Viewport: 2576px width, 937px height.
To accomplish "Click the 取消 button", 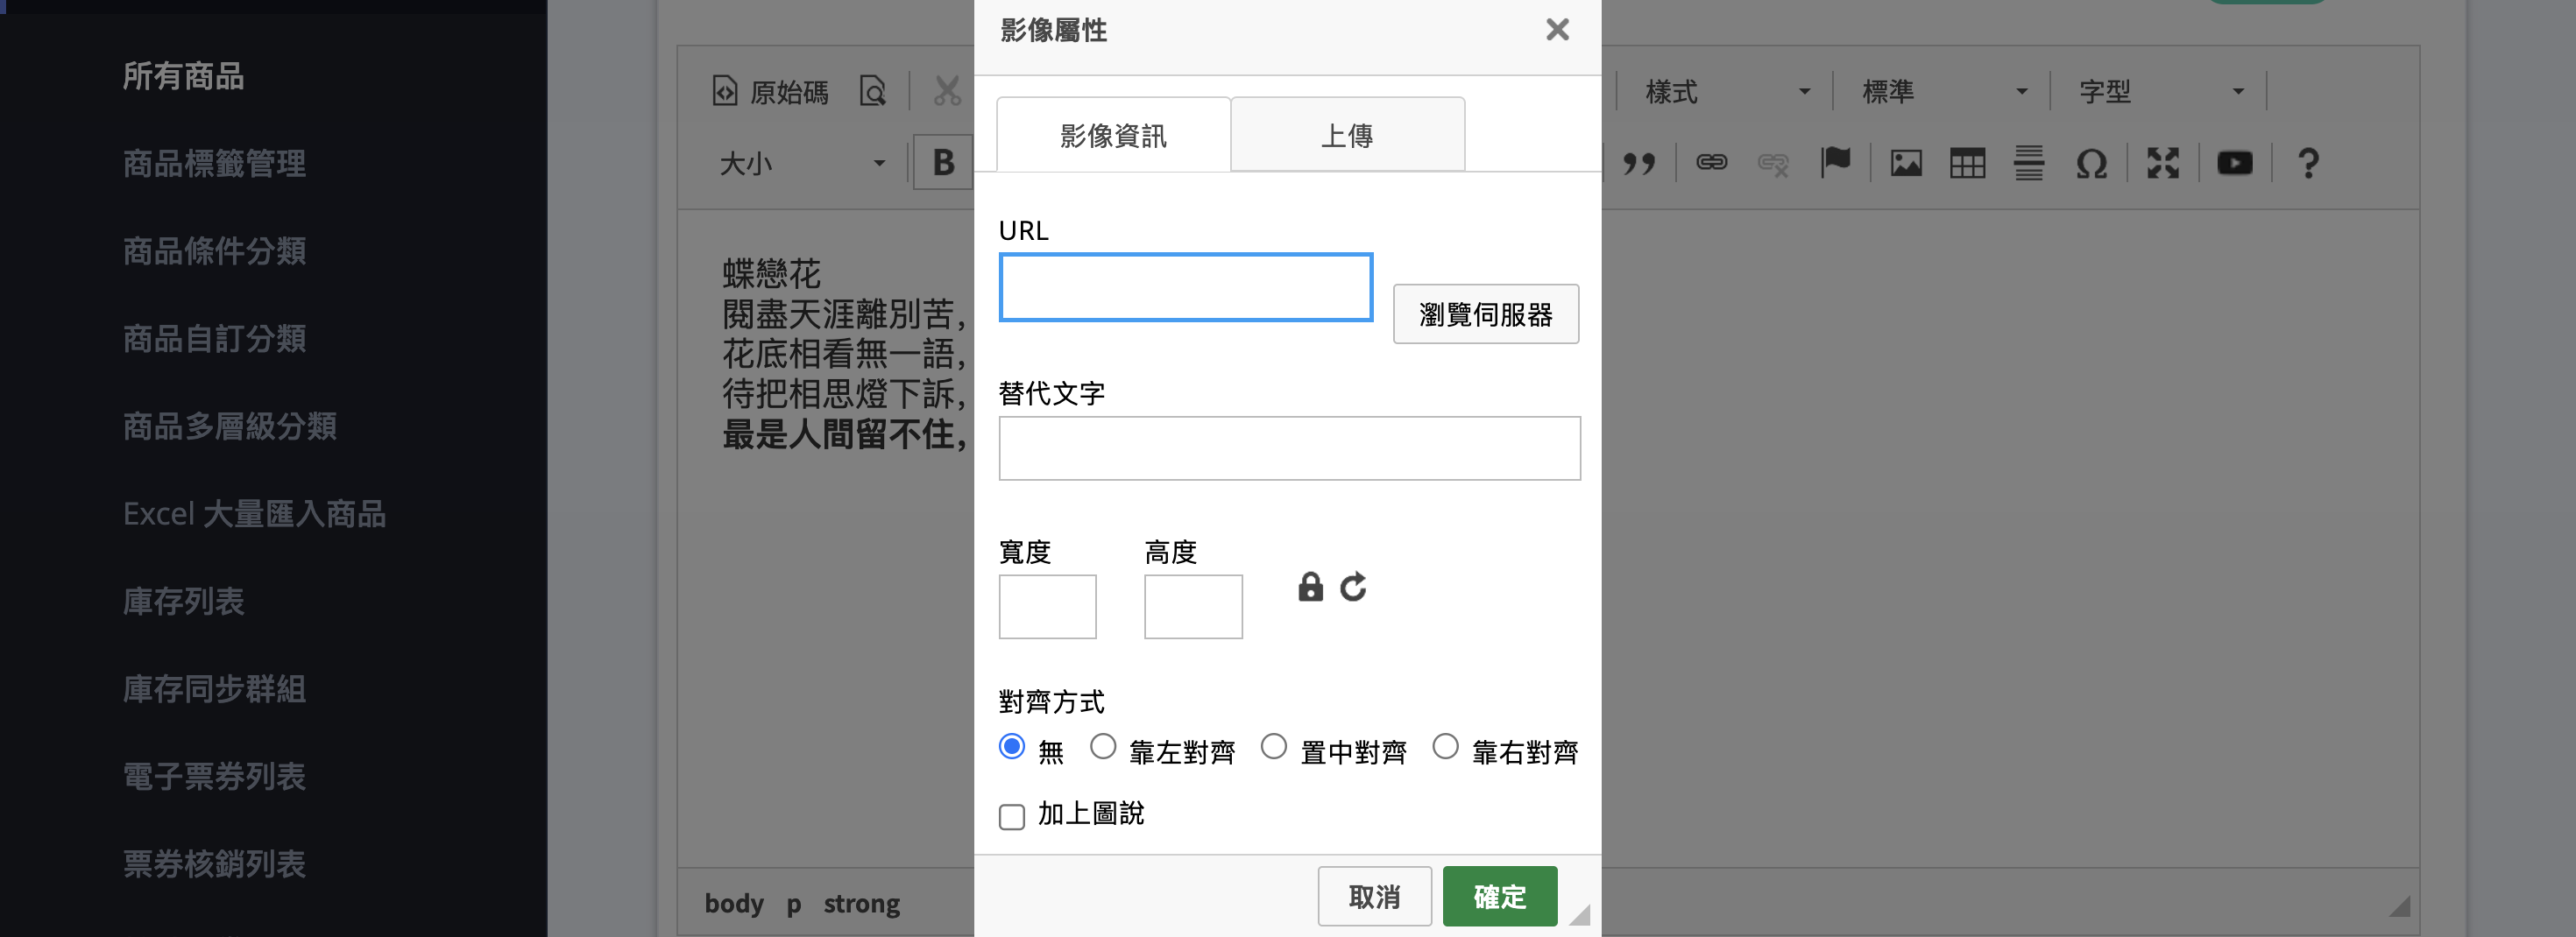I will pos(1374,896).
